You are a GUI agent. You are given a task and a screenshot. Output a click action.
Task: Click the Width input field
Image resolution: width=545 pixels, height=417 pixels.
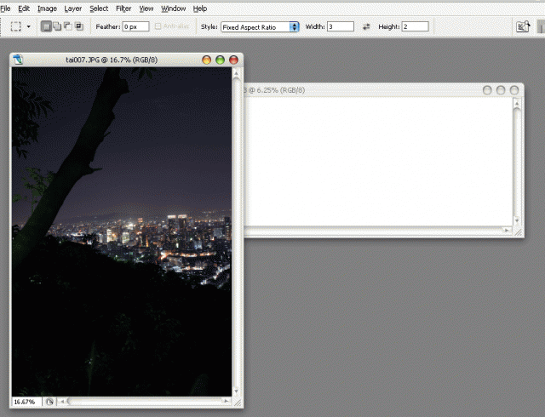click(x=341, y=26)
